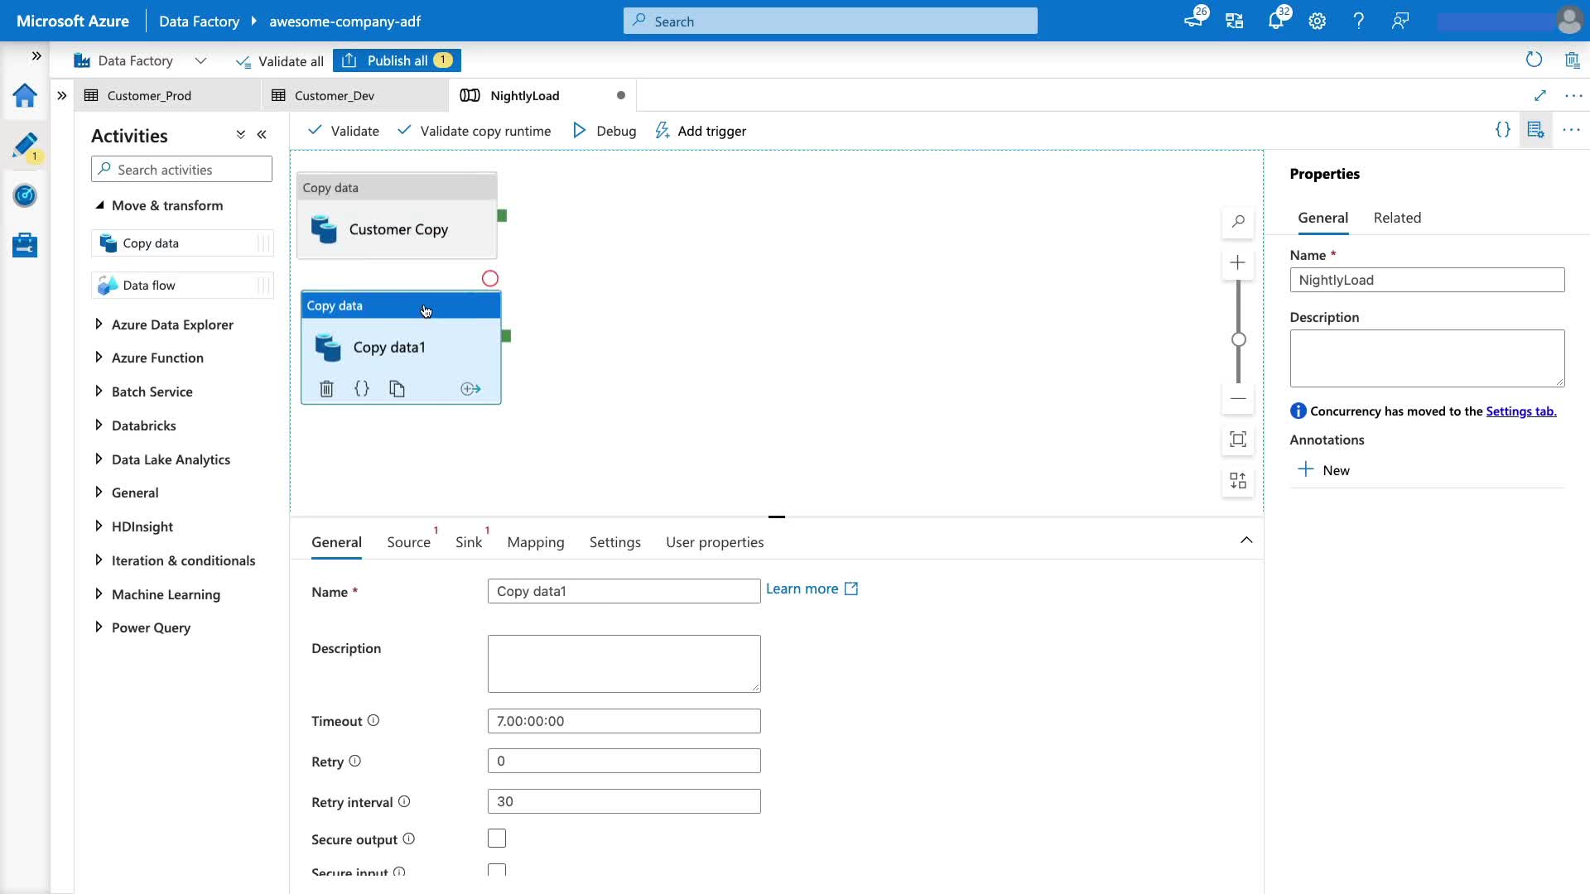This screenshot has width=1590, height=894.
Task: Collapse Move & transform section
Action: point(99,205)
